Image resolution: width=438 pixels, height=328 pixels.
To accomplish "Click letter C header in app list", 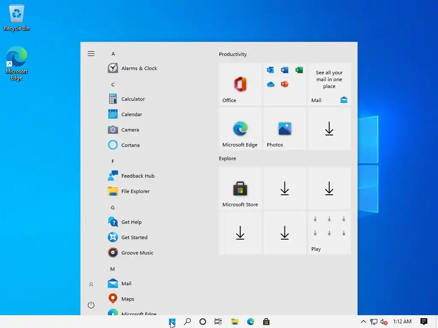I will coord(113,85).
